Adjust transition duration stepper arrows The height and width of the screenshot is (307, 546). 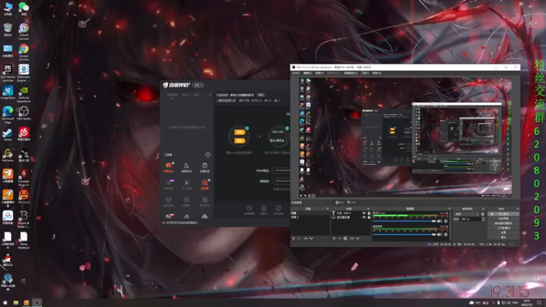(x=483, y=219)
